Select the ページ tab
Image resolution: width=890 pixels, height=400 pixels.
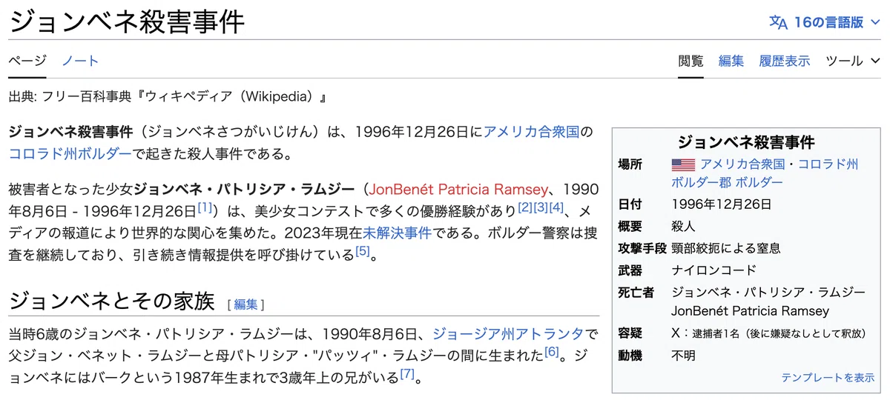(27, 61)
